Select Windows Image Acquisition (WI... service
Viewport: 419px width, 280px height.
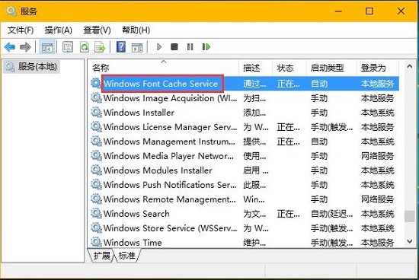pyautogui.click(x=245, y=98)
